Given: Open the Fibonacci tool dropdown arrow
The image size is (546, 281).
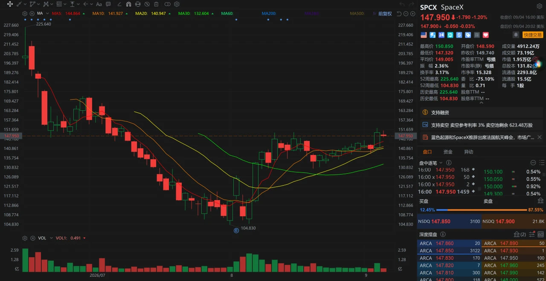Looking at the screenshot, I should [65, 4].
